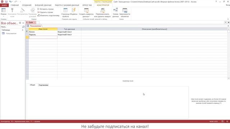Click the magnifier search icon

pyautogui.click(x=23, y=27)
